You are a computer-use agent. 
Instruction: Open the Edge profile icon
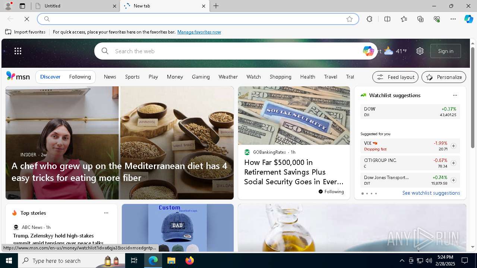coord(8,6)
